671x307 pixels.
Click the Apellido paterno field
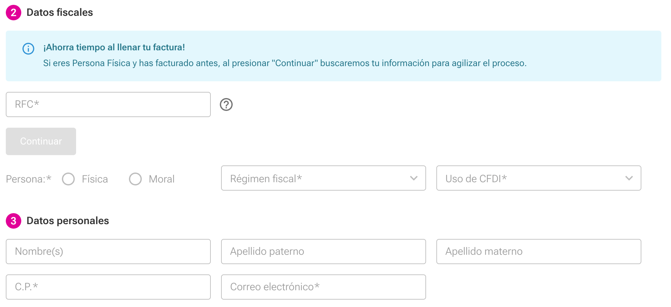pyautogui.click(x=323, y=252)
